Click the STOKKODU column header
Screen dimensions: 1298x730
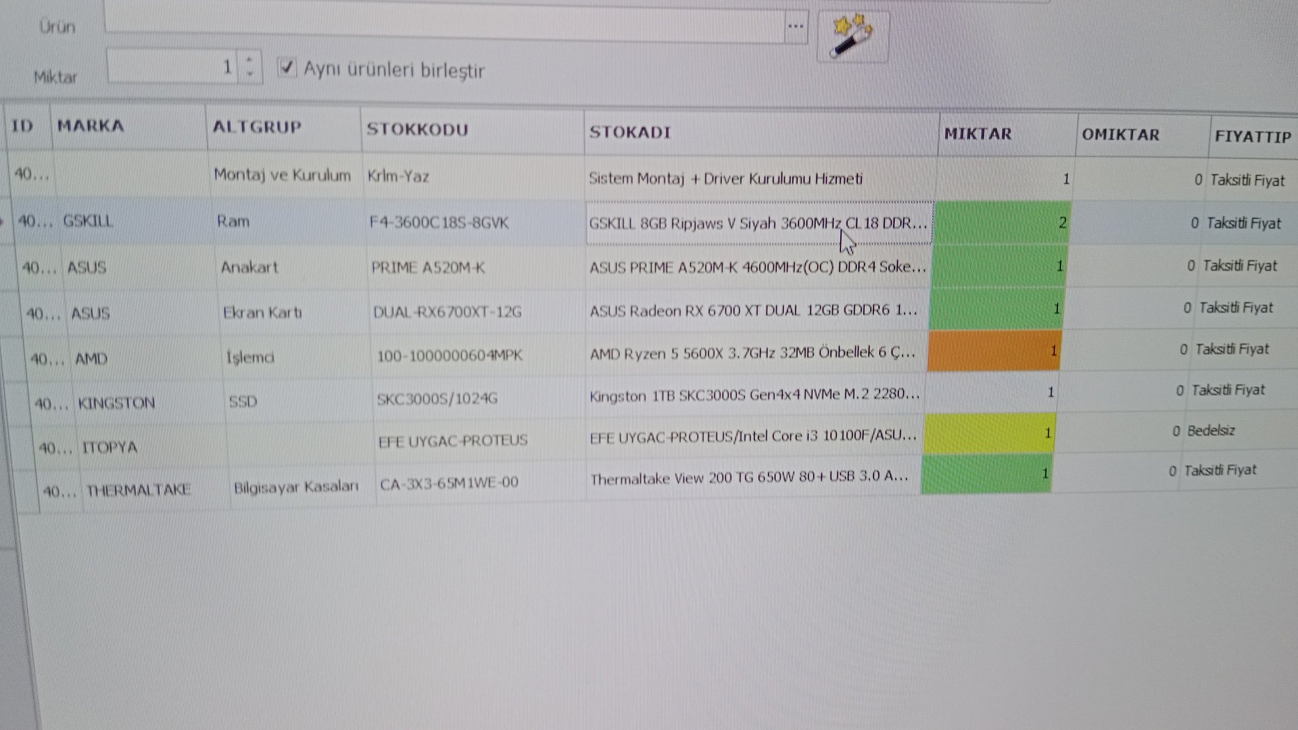click(x=417, y=129)
